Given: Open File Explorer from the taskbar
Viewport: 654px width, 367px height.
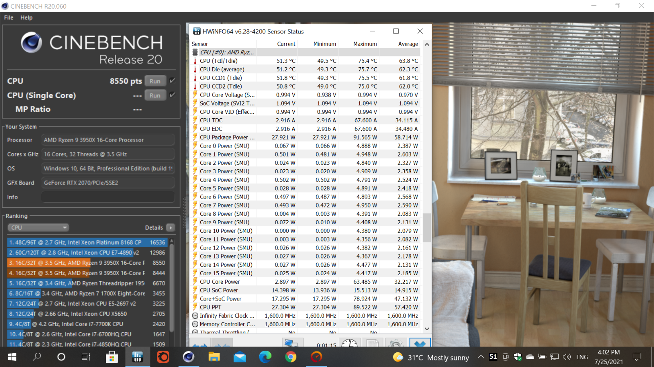Looking at the screenshot, I should [x=214, y=357].
